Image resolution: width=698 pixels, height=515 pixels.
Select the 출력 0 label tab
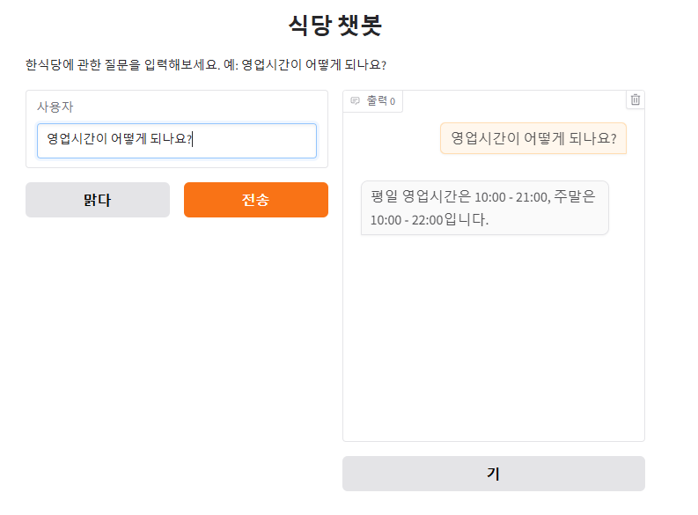pyautogui.click(x=373, y=101)
